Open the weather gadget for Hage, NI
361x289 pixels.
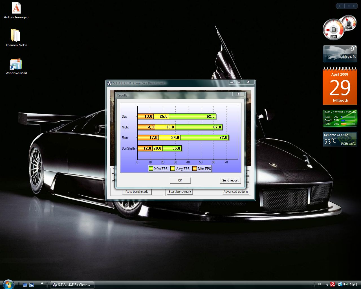340,54
